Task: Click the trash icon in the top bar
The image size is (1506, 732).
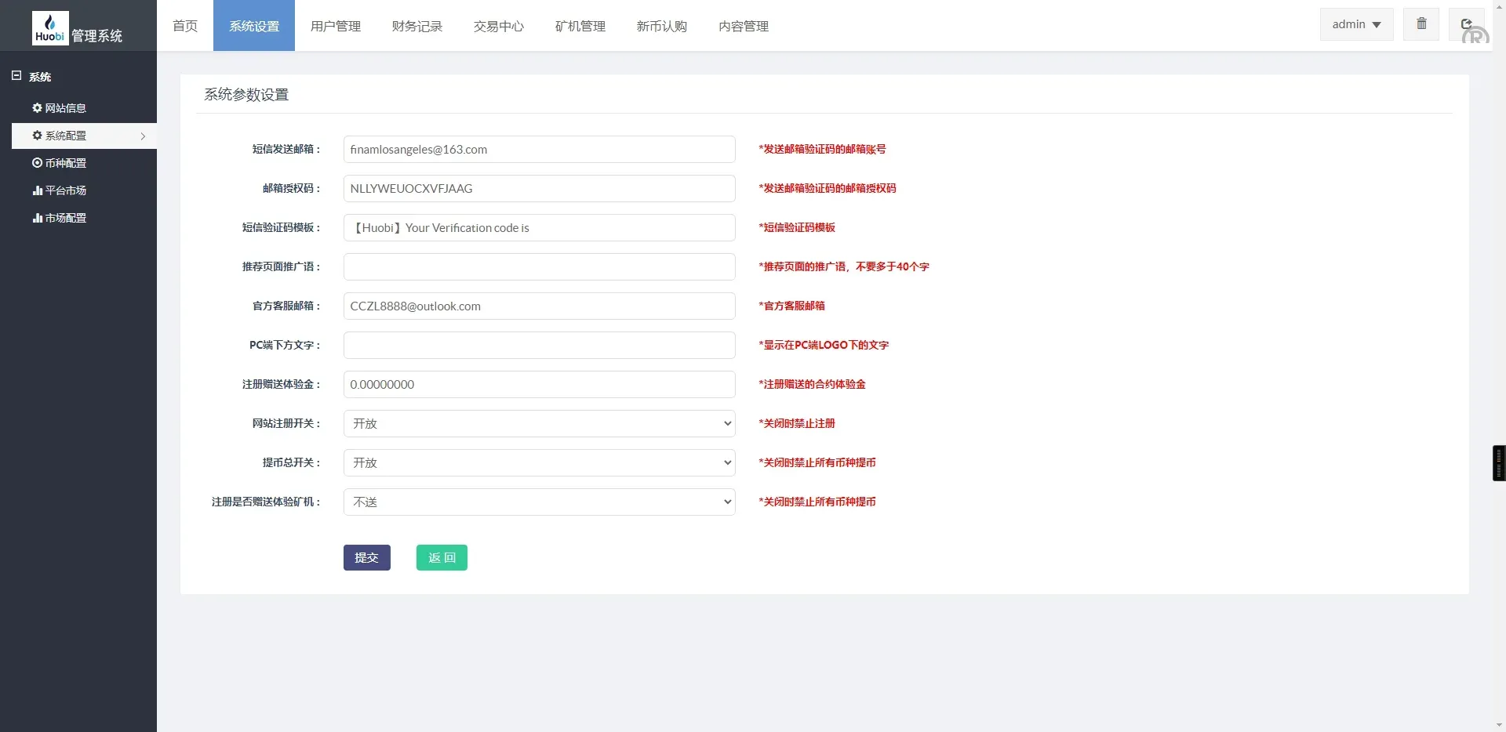Action: pos(1421,24)
